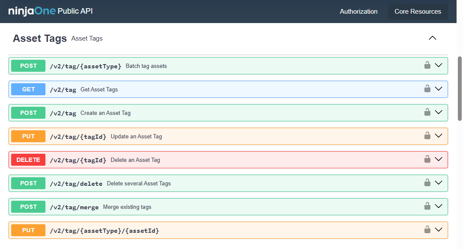Expand the Get Asset Tags endpoint
The height and width of the screenshot is (249, 463).
click(x=439, y=89)
